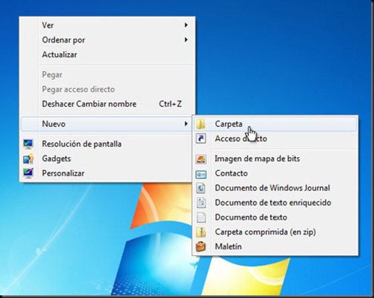Create a new Documento de texto
This screenshot has height=298, width=374.
[x=275, y=217]
